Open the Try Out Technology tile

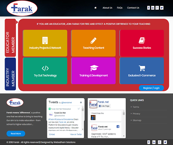[45, 71]
